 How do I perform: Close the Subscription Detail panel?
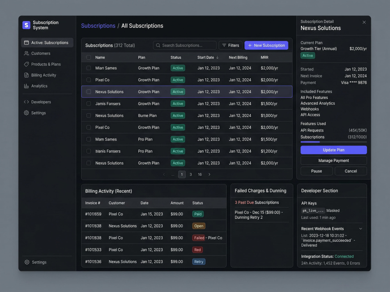point(364,22)
